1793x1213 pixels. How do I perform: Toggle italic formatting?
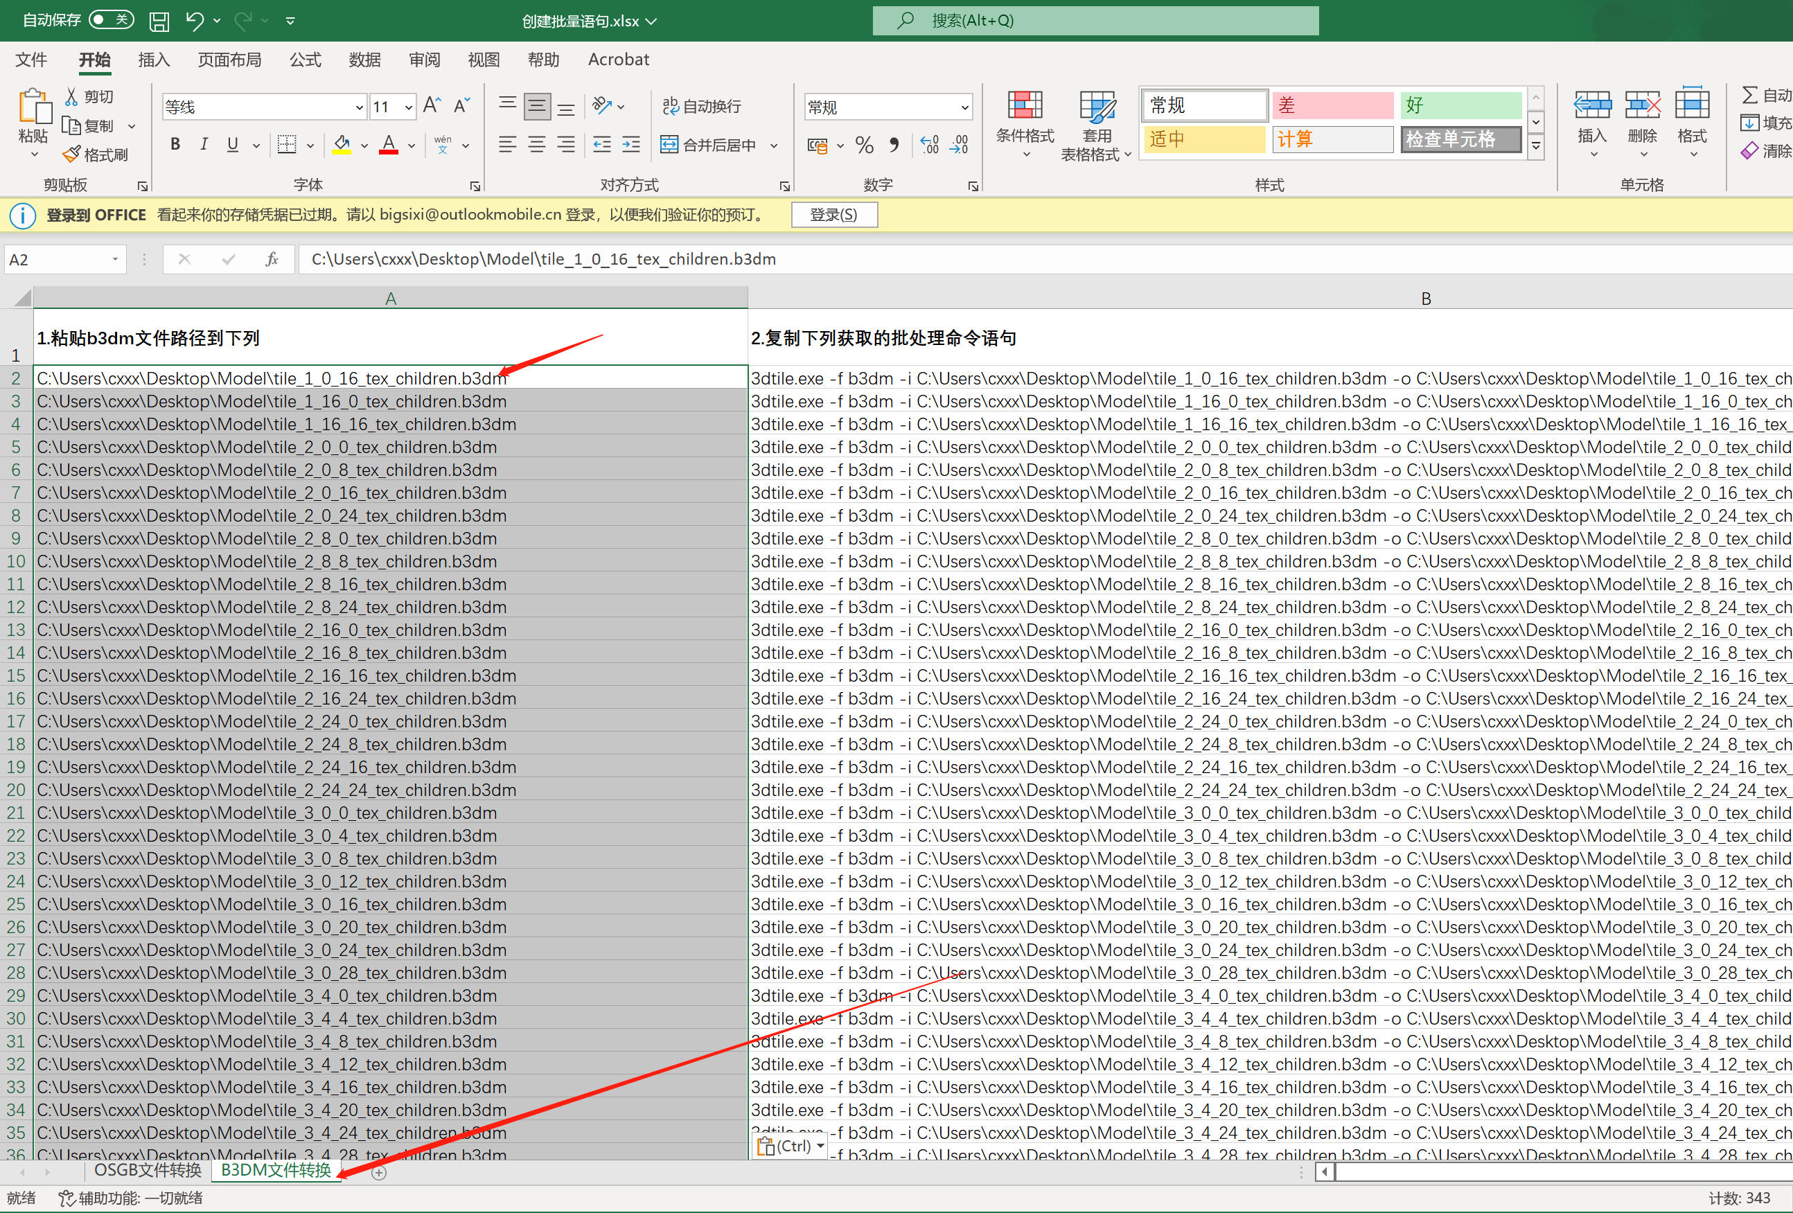pos(204,144)
